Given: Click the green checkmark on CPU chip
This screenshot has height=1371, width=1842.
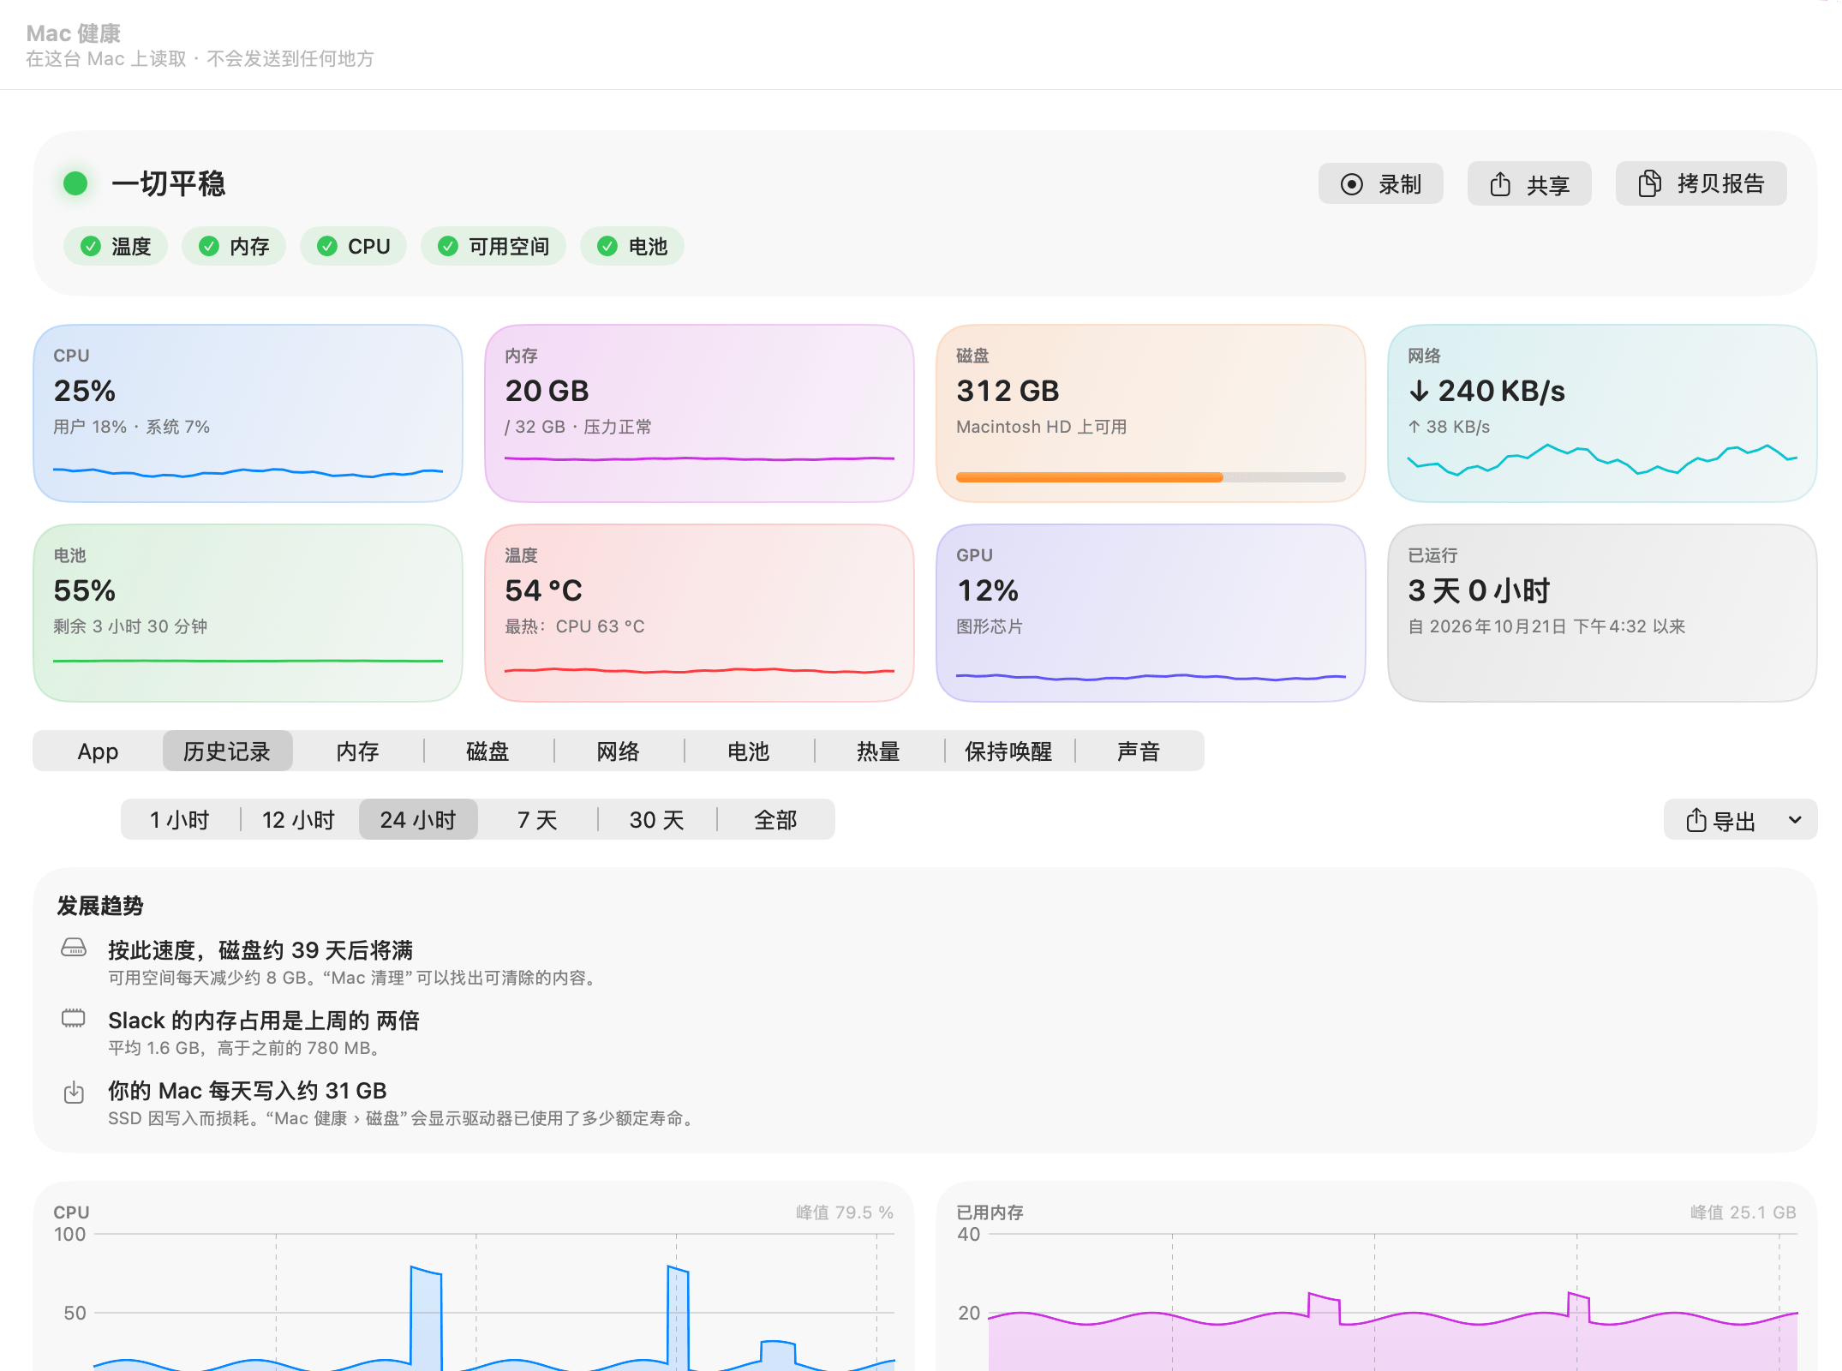Looking at the screenshot, I should (326, 247).
